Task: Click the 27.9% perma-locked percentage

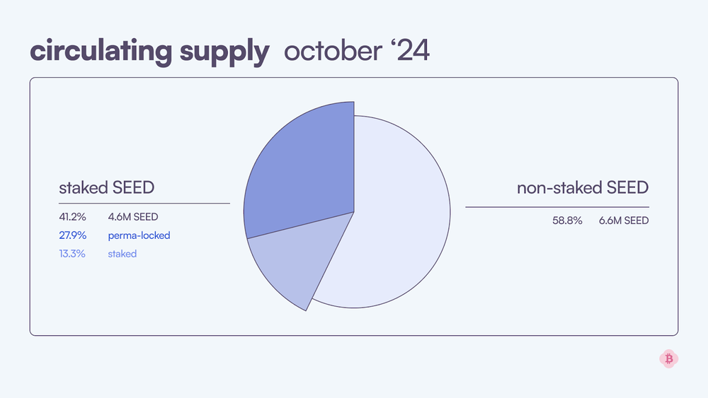Action: click(x=73, y=235)
